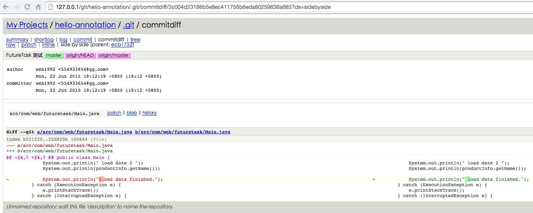Click the +++ b/src/com/web/futuretask/Main.java line
Viewport: 533px width, 213px height.
coord(60,151)
